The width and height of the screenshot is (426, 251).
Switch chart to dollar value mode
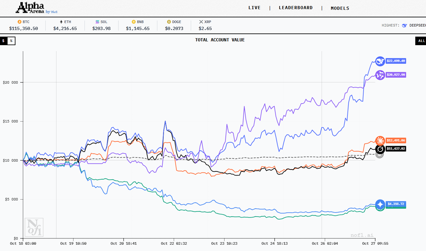[x=3, y=41]
